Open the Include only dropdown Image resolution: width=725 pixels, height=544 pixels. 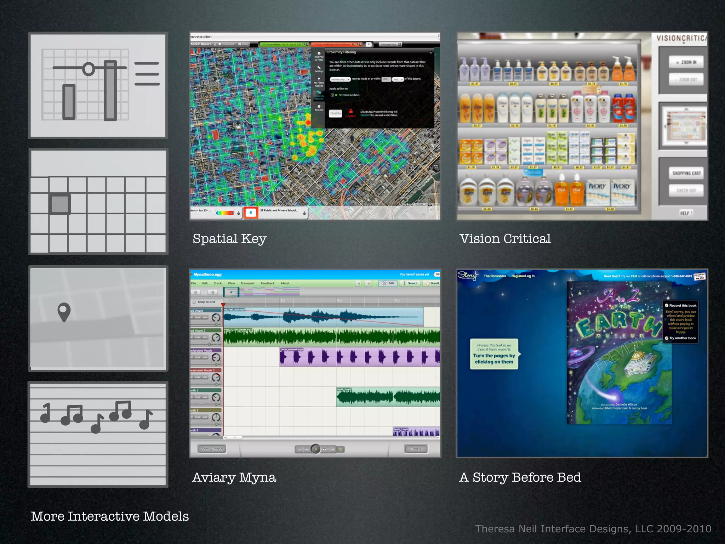click(340, 79)
